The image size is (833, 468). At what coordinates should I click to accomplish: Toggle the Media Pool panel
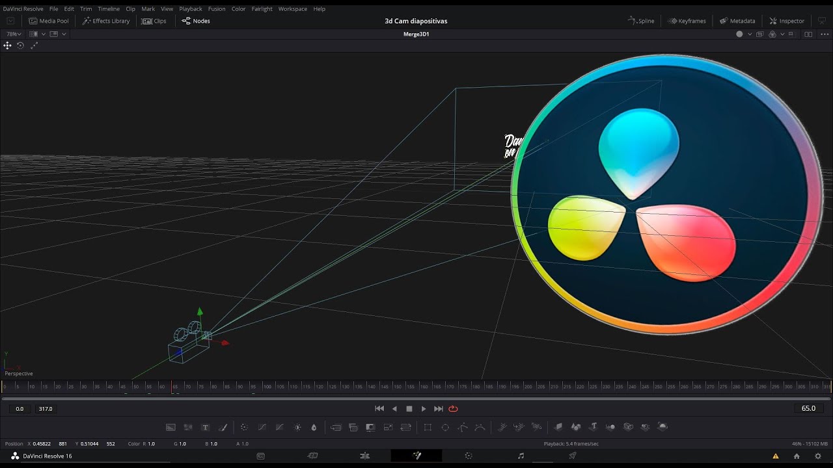(49, 21)
